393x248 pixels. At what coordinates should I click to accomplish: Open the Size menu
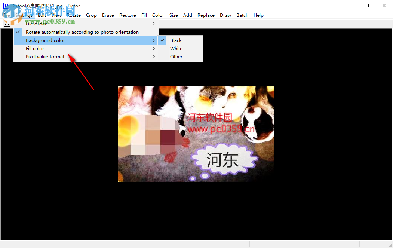pos(173,15)
